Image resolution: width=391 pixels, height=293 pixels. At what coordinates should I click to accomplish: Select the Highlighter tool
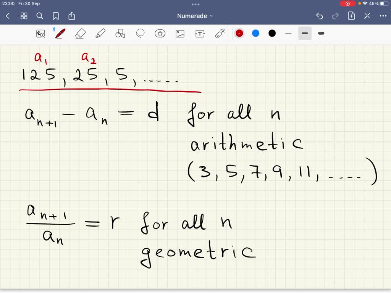click(100, 34)
